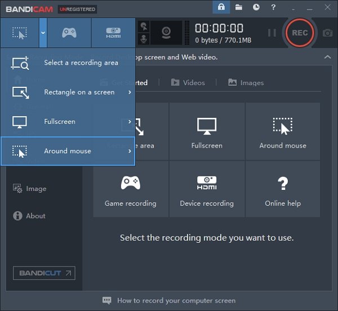Expand Rectangle on a screen submenu arrow
338x311 pixels.
[130, 92]
